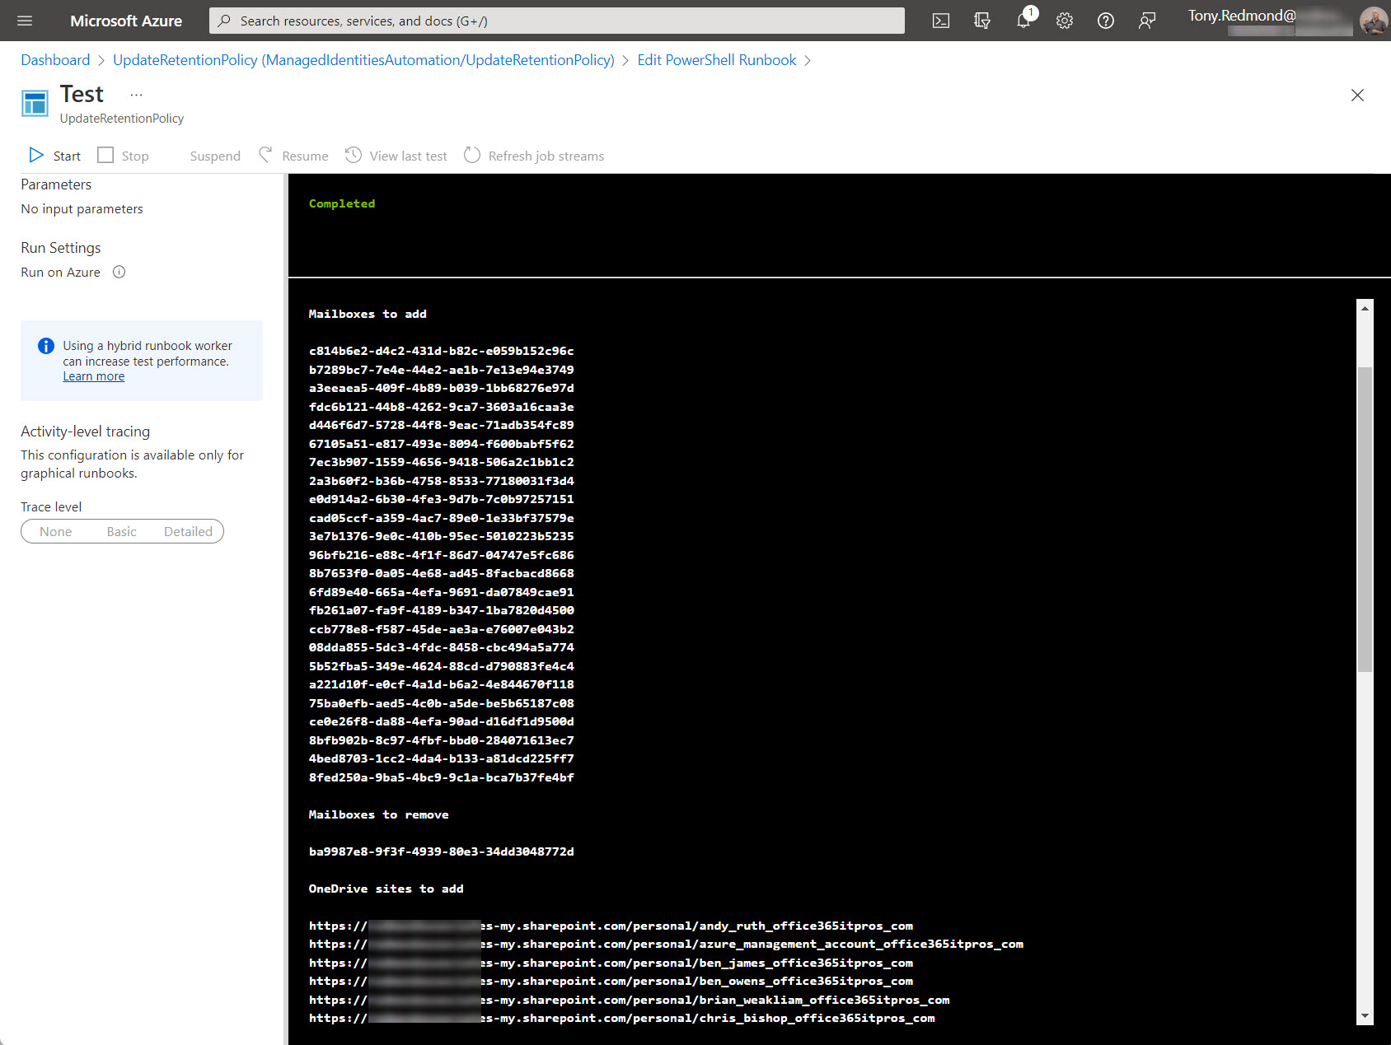Open the notifications bell
Viewport: 1391px width, 1045px height.
coord(1023,21)
